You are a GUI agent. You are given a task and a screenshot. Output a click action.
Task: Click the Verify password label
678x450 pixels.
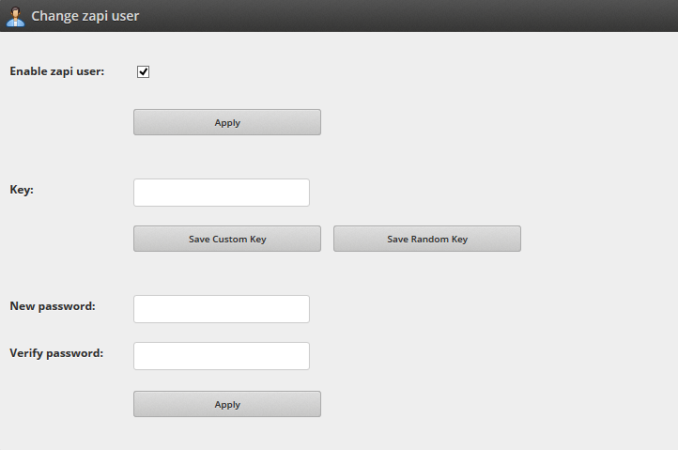click(56, 353)
